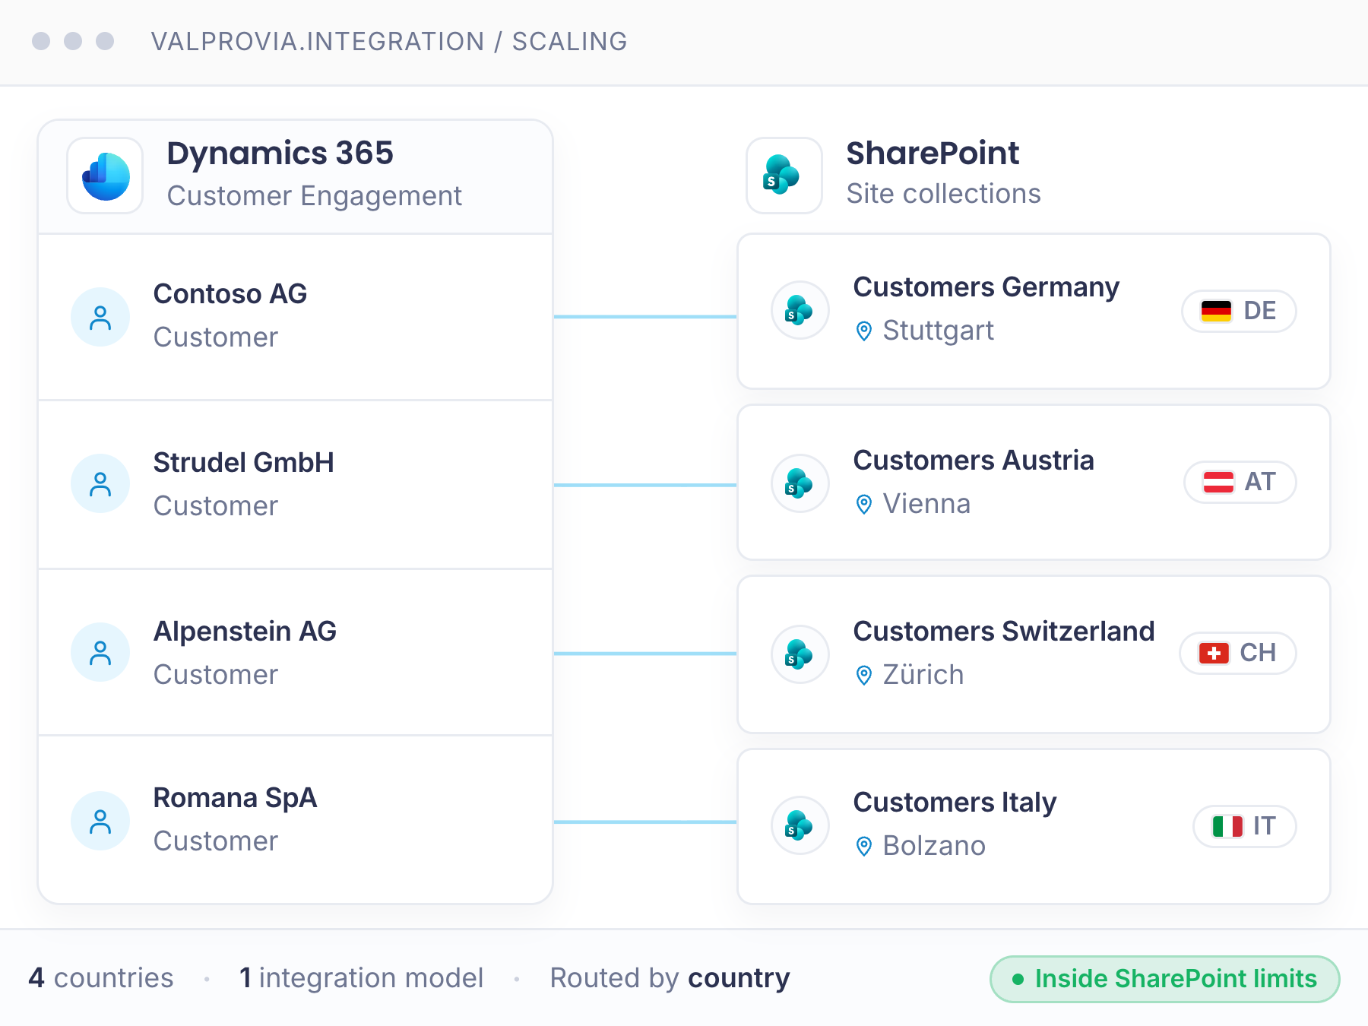Viewport: 1368px width, 1026px height.
Task: Click the Site collections subtitle
Action: pos(944,194)
